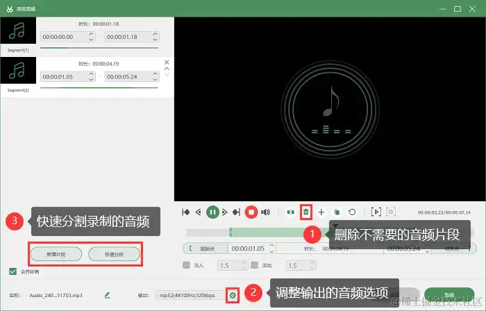Click output format field mp3;2;44100Hz;320kbps
Viewport: 486px width, 311px height.
[x=191, y=295]
